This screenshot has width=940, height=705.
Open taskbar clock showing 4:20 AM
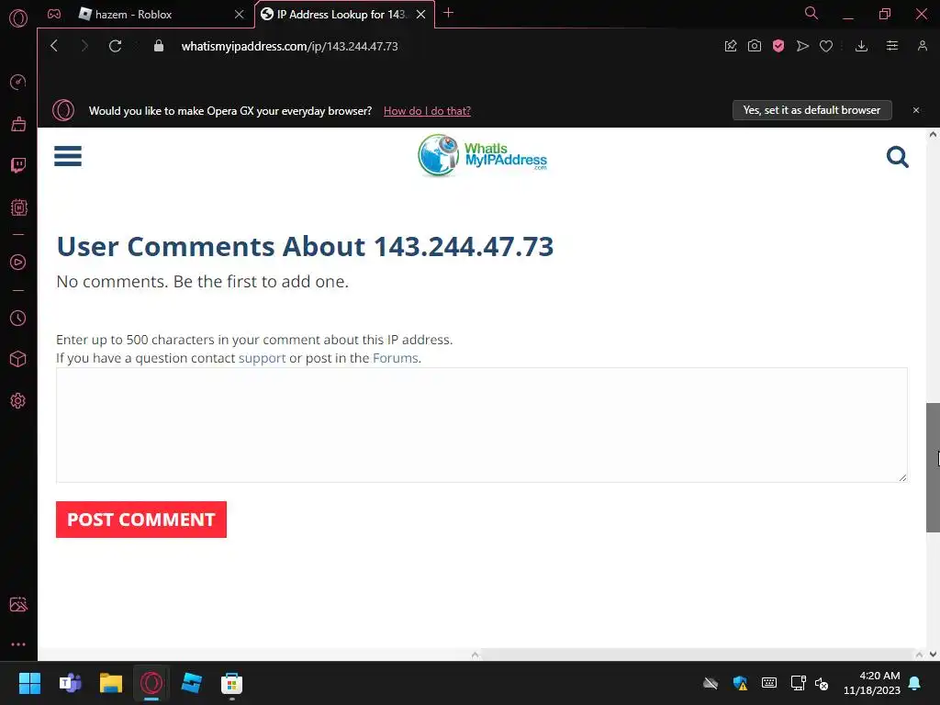point(872,683)
